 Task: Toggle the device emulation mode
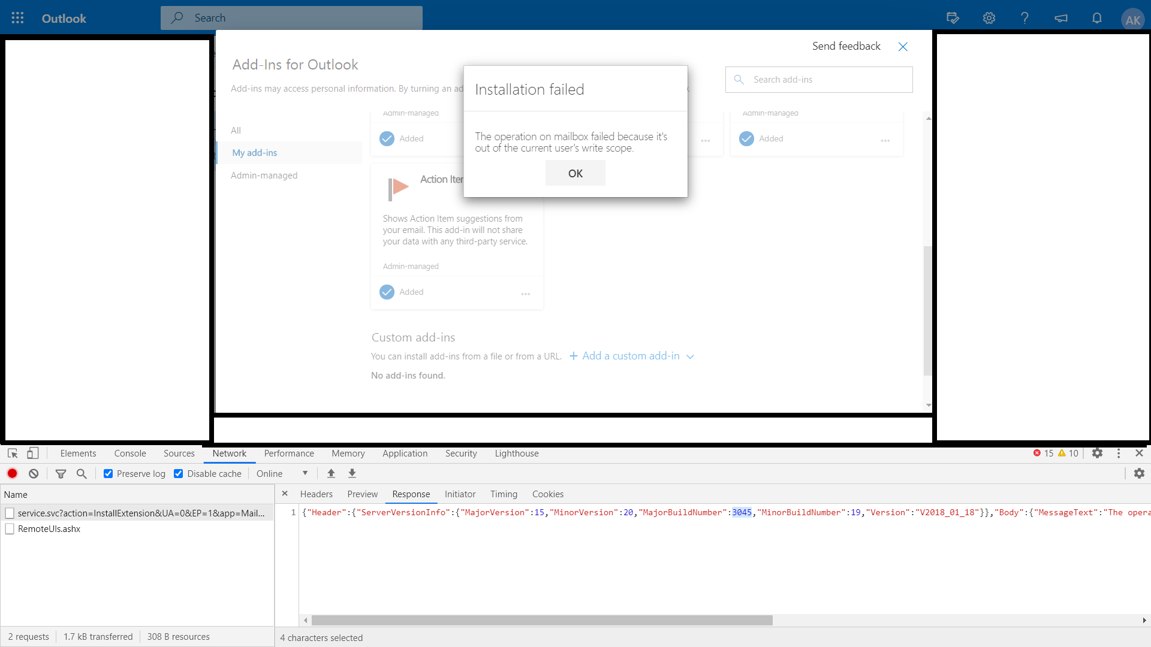[x=33, y=453]
